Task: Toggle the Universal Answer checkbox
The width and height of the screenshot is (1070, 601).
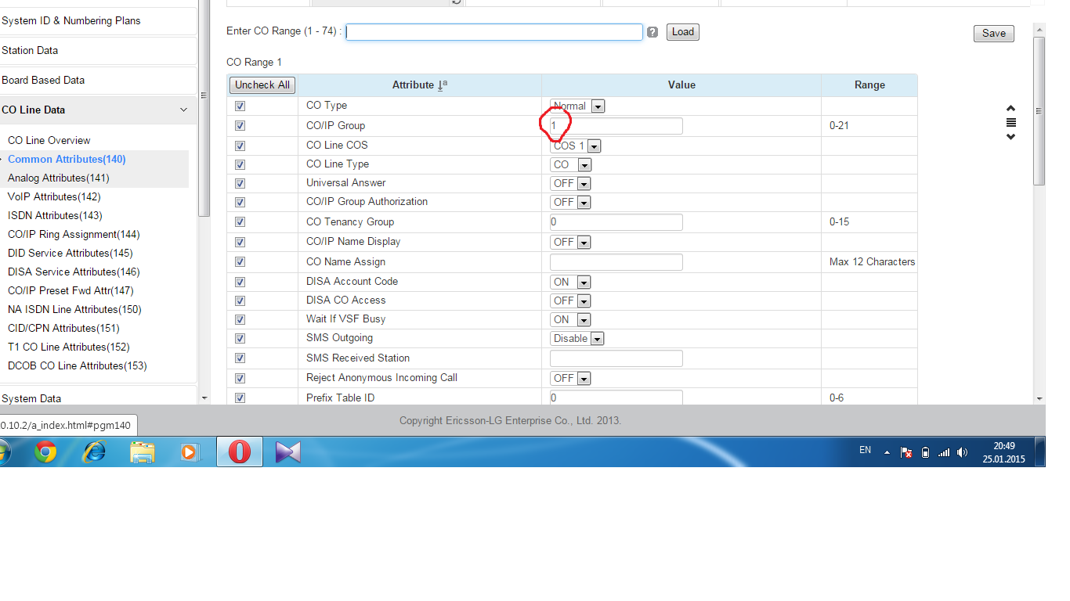Action: coord(240,184)
